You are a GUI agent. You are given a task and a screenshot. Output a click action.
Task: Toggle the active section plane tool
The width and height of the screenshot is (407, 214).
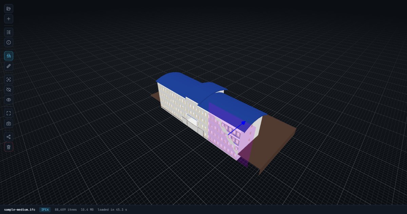(x=8, y=56)
